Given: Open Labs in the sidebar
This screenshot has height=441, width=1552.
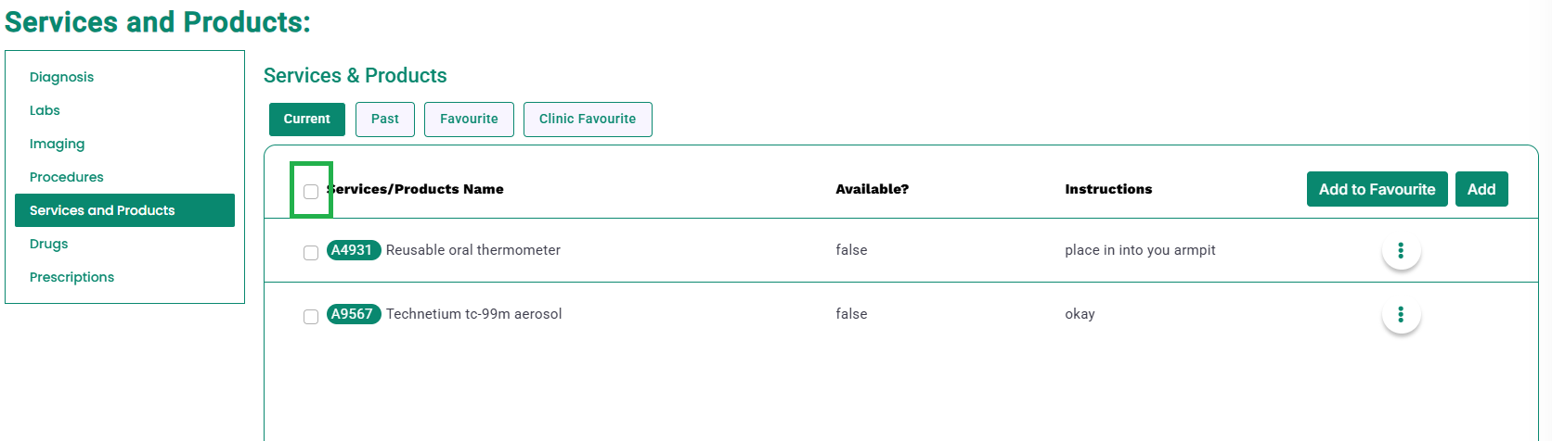Looking at the screenshot, I should point(45,110).
